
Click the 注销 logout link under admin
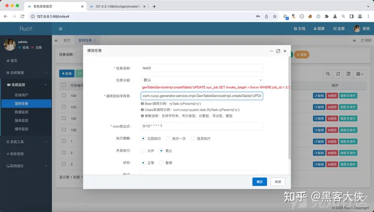36,47
